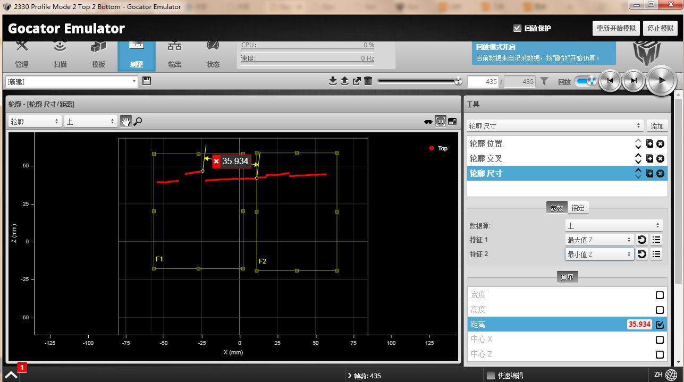The width and height of the screenshot is (684, 382).
Task: Open the 特征 2 list settings icon
Action: point(656,254)
